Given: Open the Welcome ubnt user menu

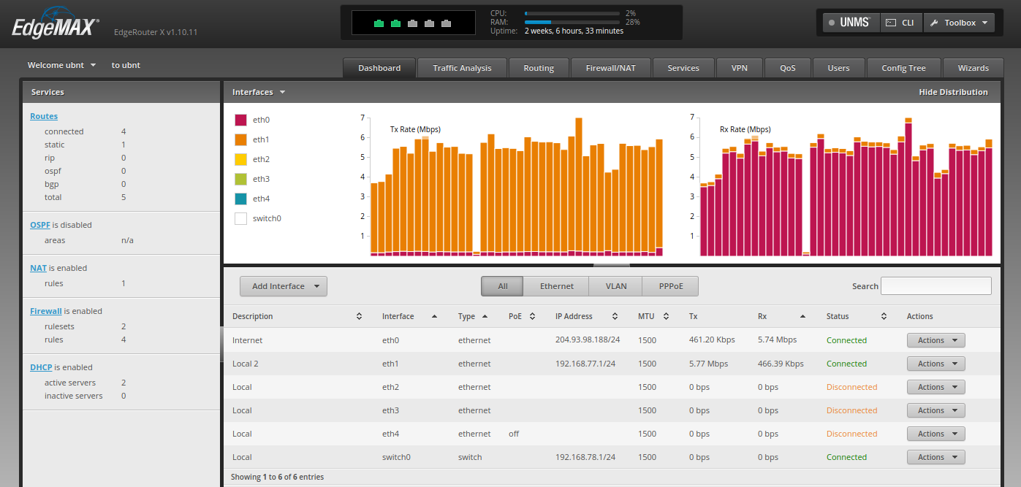Looking at the screenshot, I should pyautogui.click(x=61, y=65).
